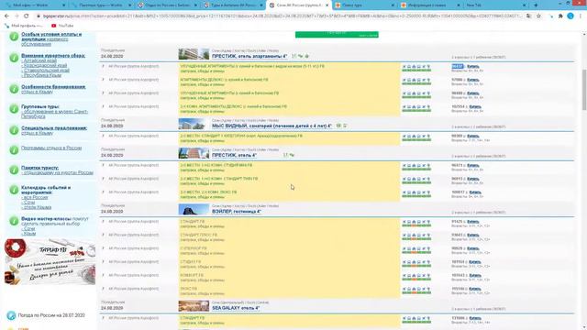Viewport: 587px width, 330px height.
Task: Open Особые условия оплаты и аннуляции link
Action: (51, 38)
